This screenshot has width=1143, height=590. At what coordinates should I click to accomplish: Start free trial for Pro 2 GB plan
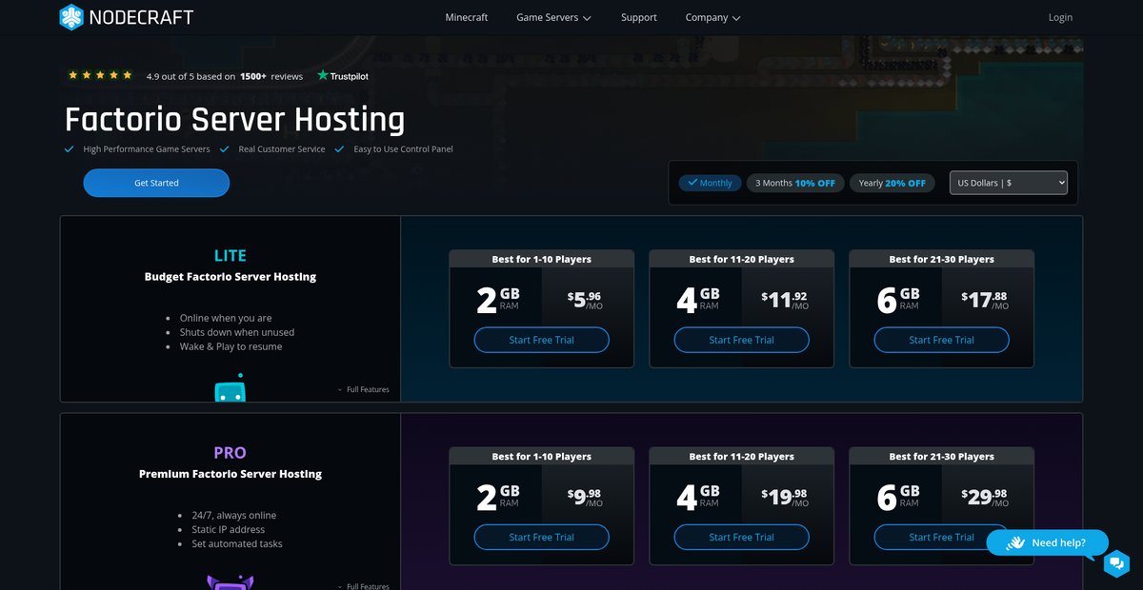(542, 537)
